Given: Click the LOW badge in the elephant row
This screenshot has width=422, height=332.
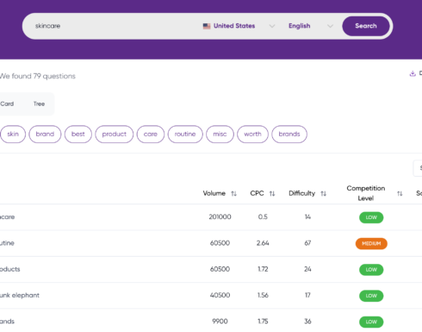Looking at the screenshot, I should tap(371, 296).
